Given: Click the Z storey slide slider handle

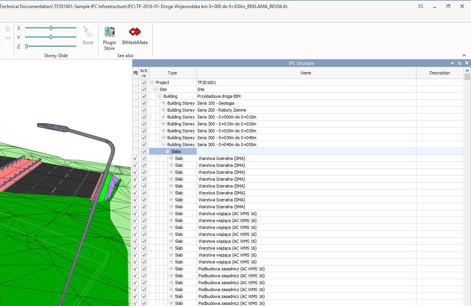Looking at the screenshot, I should [x=27, y=46].
